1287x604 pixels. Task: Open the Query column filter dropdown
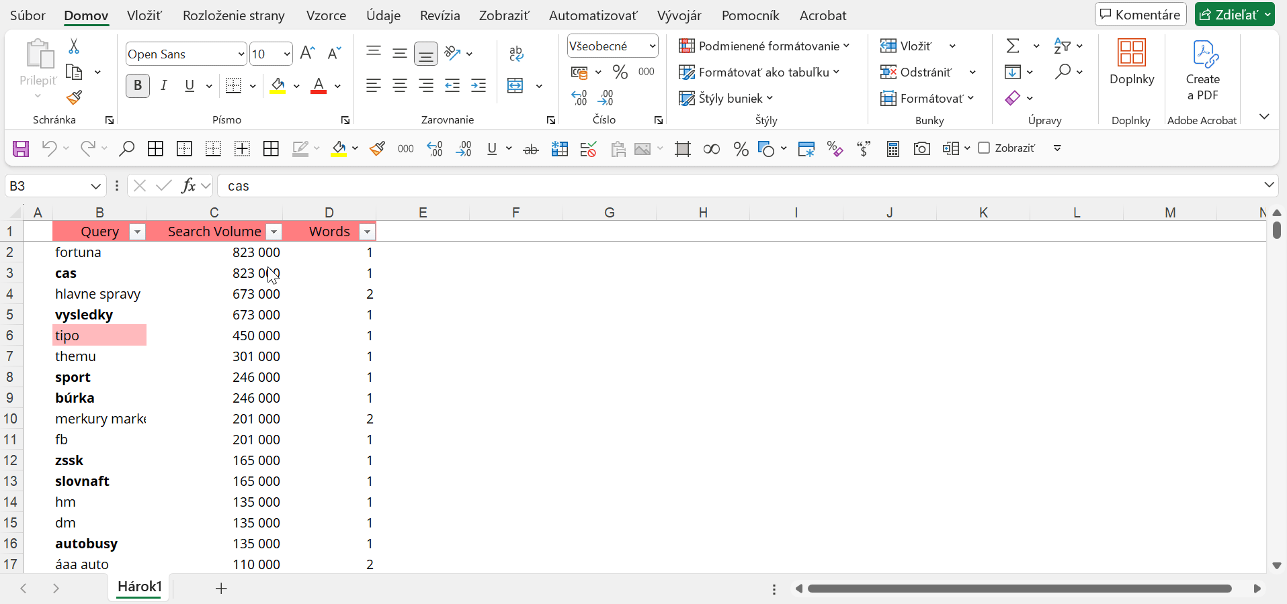tap(137, 232)
